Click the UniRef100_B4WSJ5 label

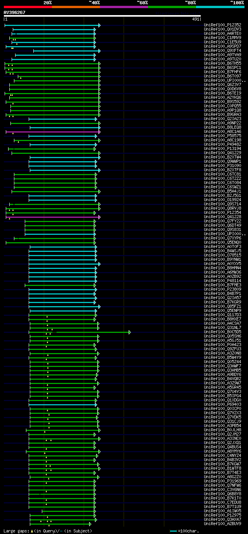(x=222, y=251)
